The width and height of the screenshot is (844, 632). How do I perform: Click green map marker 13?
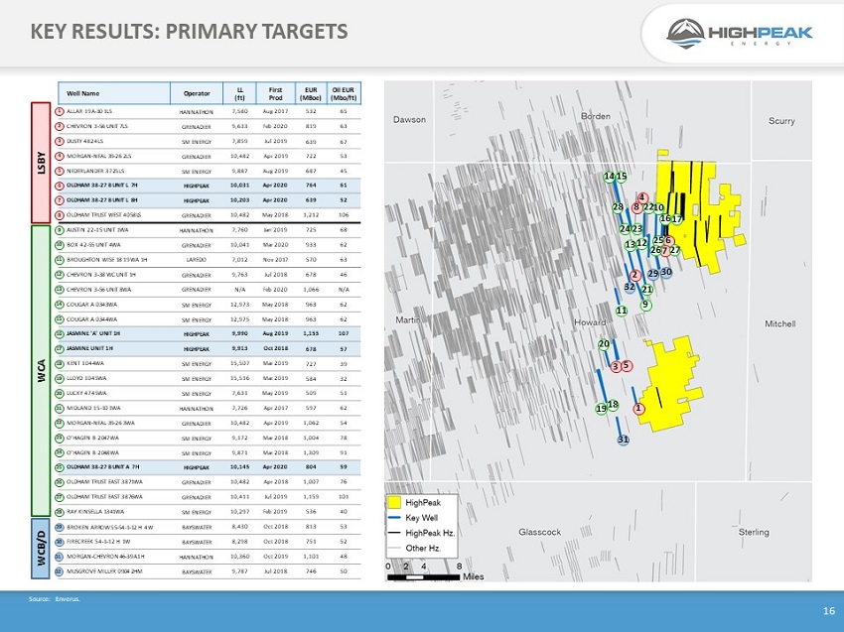(x=631, y=245)
